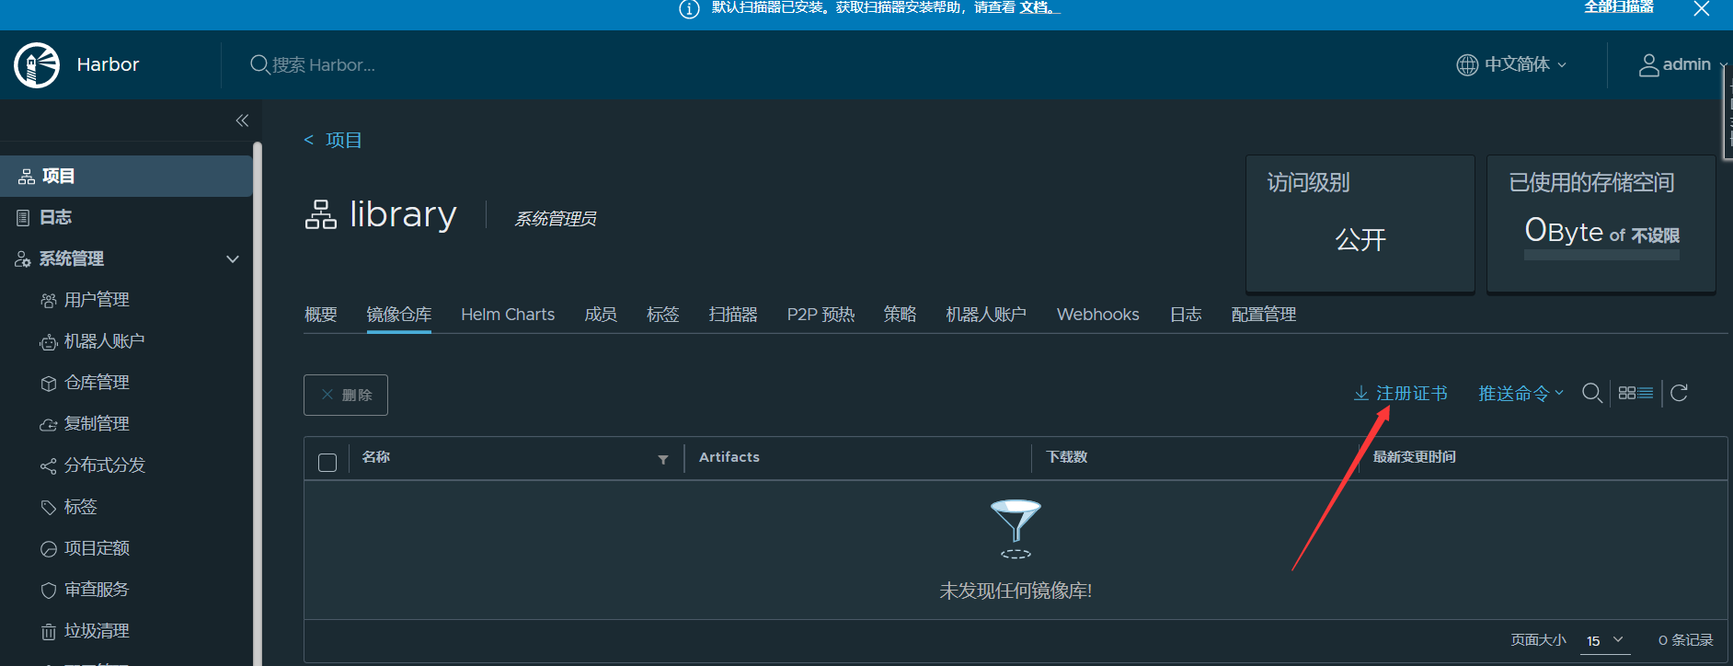Click the 名称 column filter icon
The width and height of the screenshot is (1733, 666).
tap(663, 460)
